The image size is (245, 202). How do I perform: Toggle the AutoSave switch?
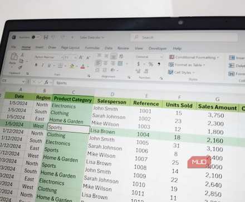coord(36,37)
